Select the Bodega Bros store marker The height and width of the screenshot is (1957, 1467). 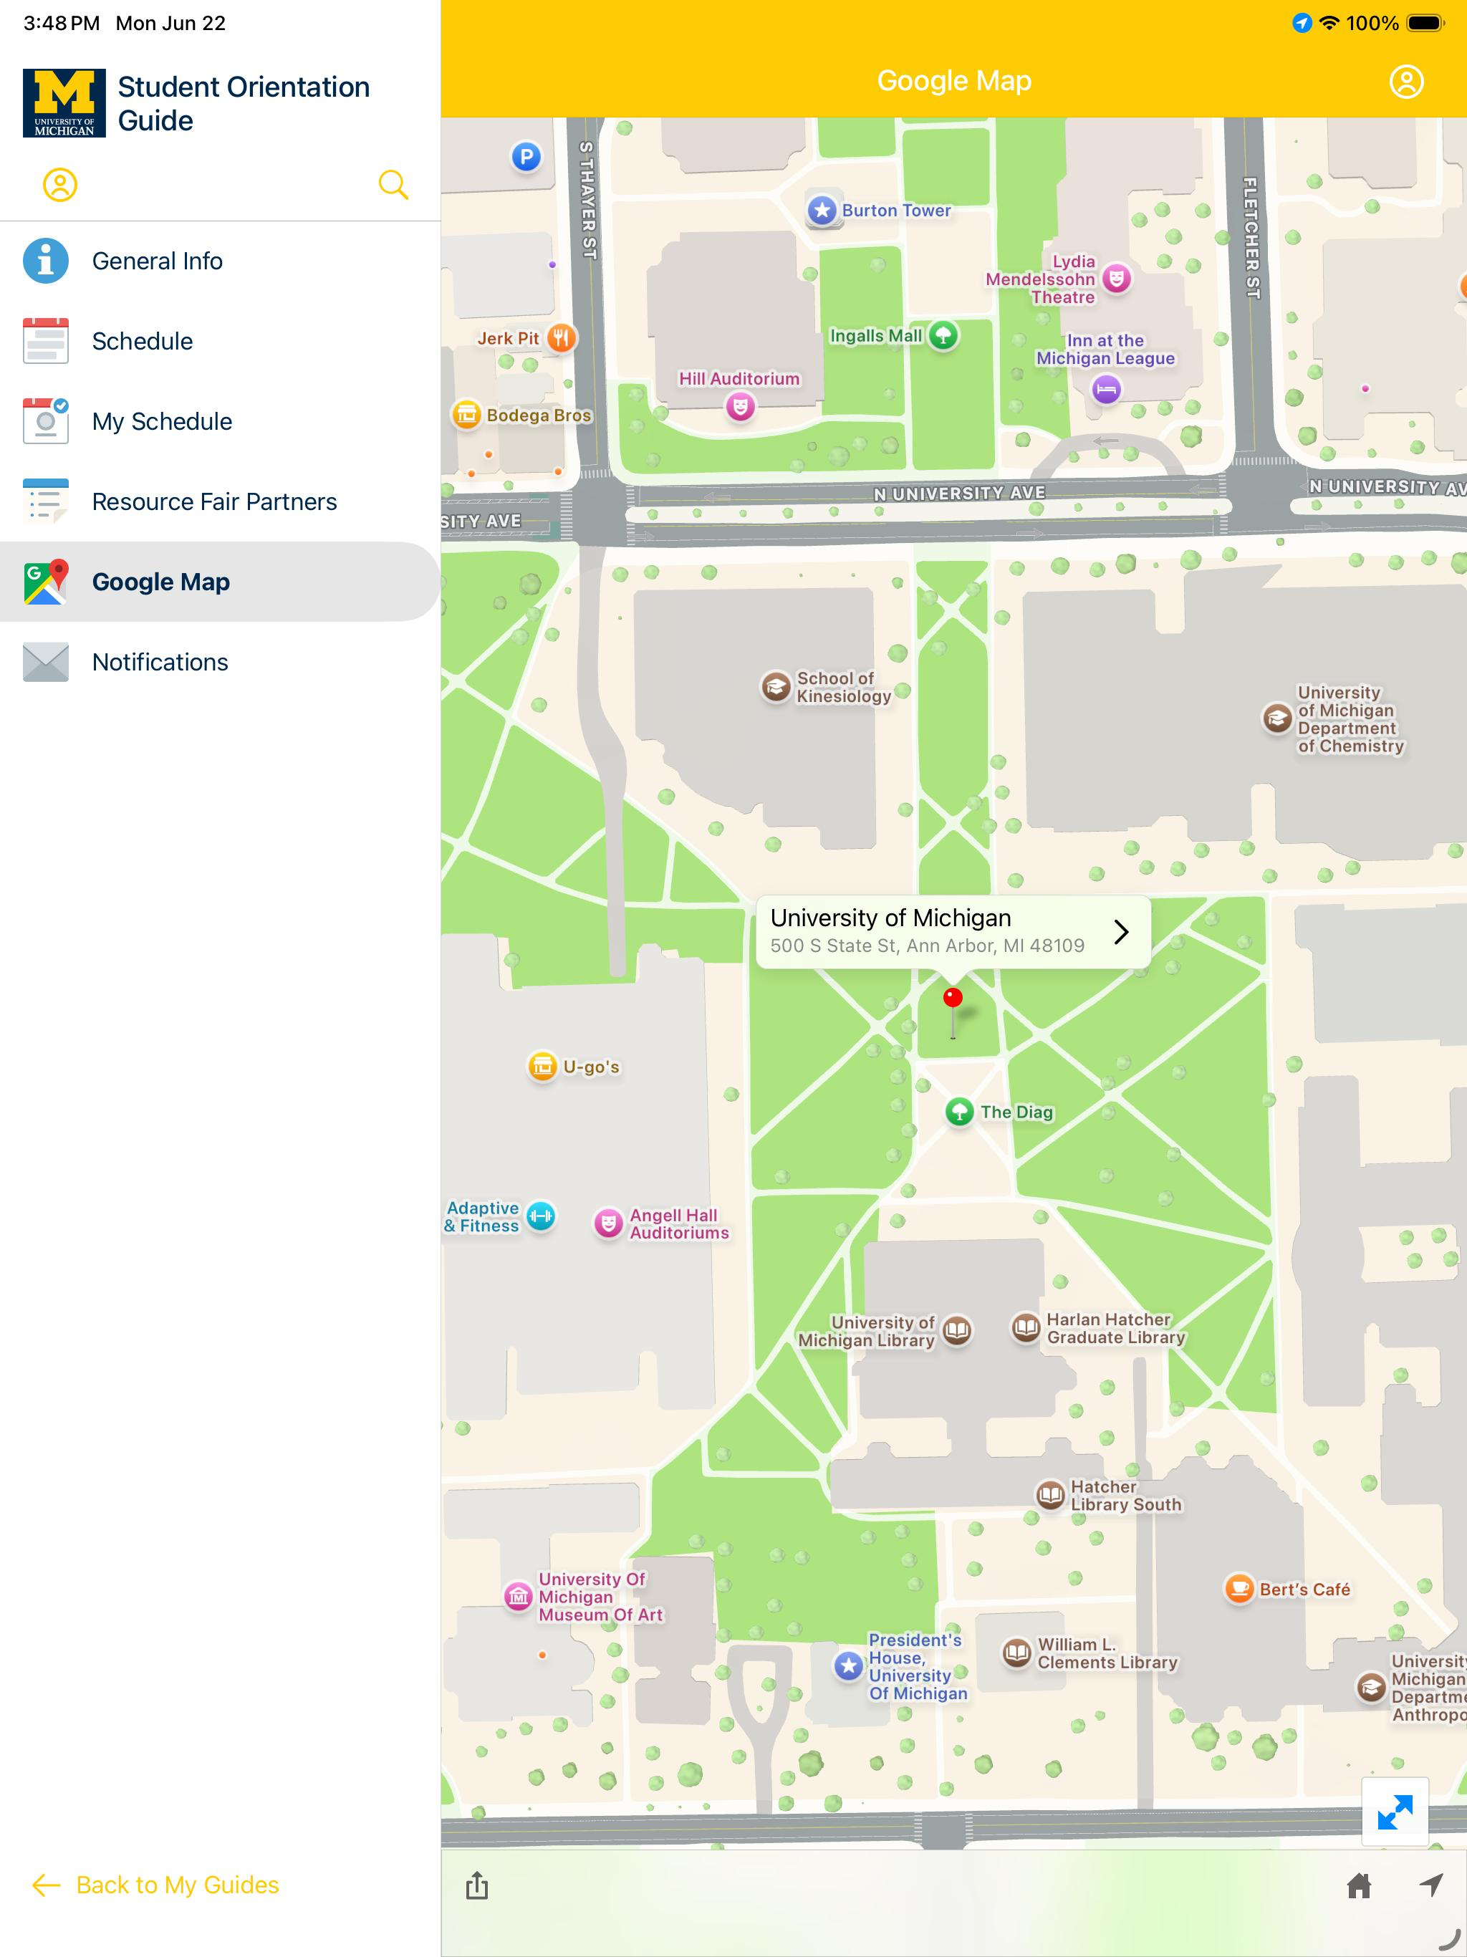click(x=466, y=414)
